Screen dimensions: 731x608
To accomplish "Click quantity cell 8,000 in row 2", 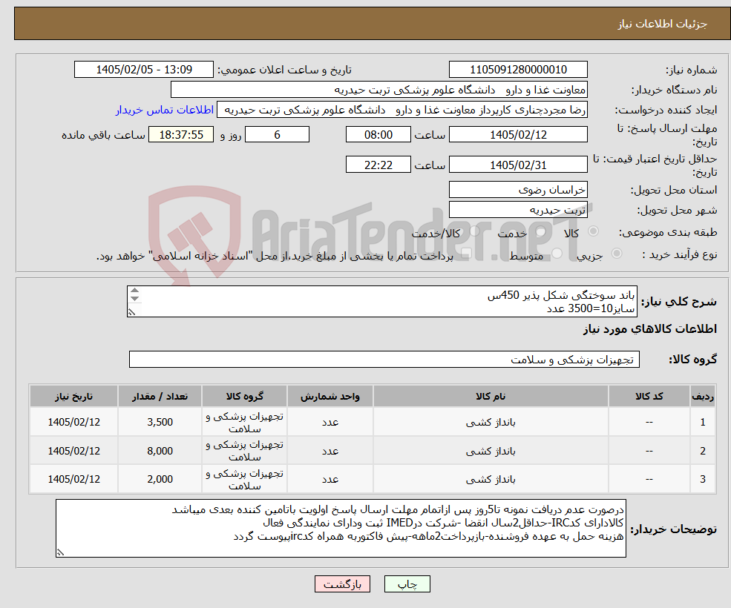I will pos(160,451).
